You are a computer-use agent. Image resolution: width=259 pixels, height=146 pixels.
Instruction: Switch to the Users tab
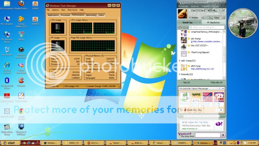(101, 15)
